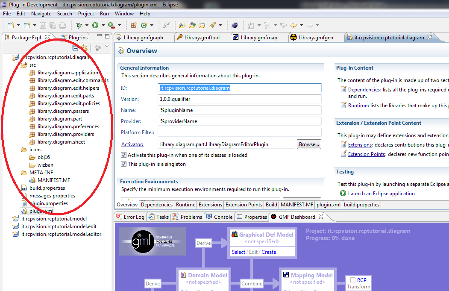Click Collapse All in Package Explorer
The height and width of the screenshot is (291, 449).
click(x=75, y=48)
